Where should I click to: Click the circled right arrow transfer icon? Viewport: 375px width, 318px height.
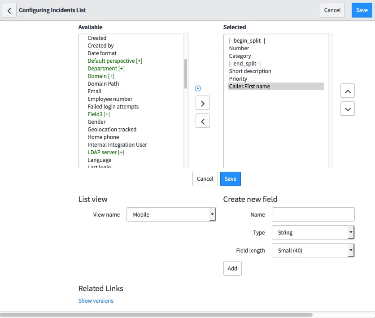tap(198, 88)
